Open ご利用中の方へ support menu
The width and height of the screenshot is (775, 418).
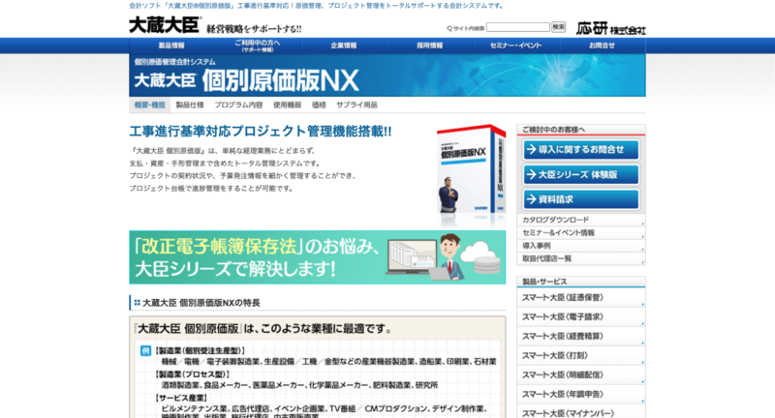258,45
